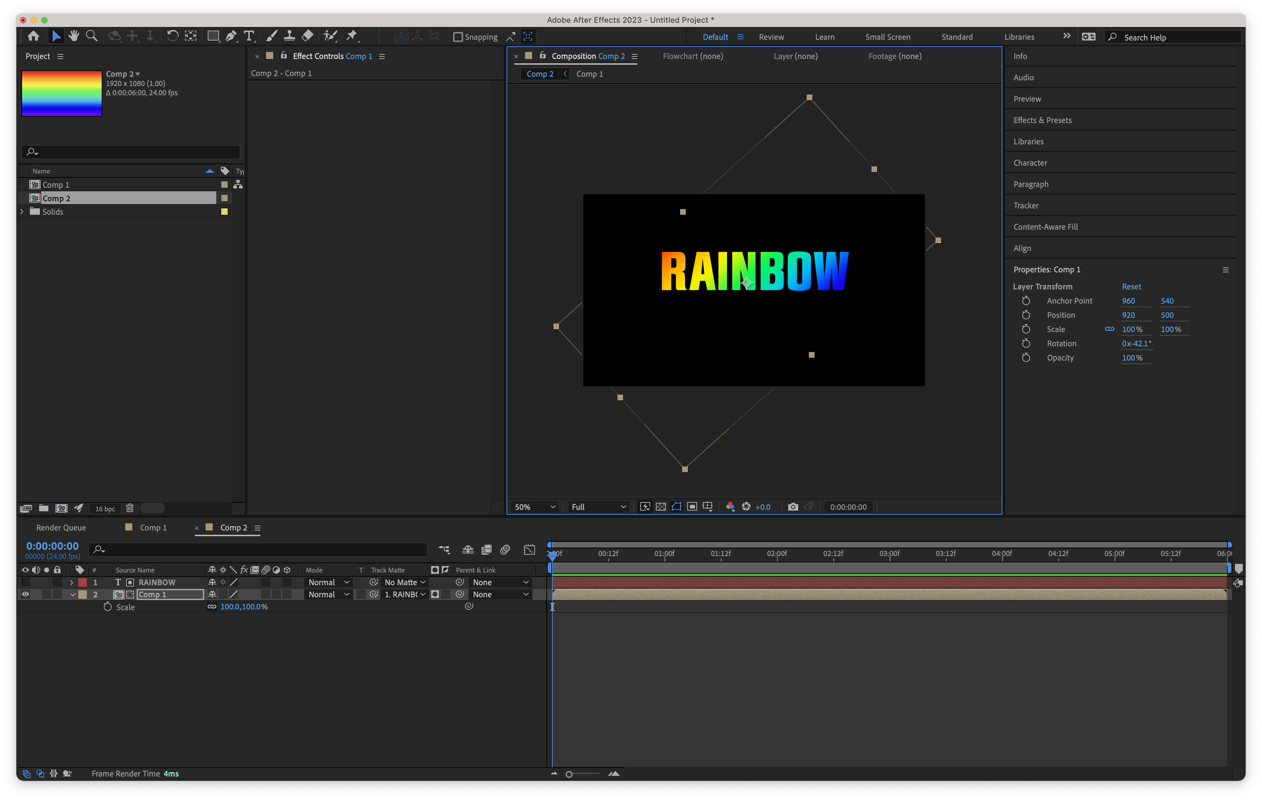The height and width of the screenshot is (800, 1262).
Task: Open the Learn workspace
Action: click(x=824, y=37)
